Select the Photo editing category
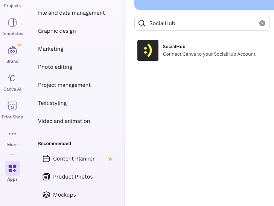The height and width of the screenshot is (206, 274). tap(55, 67)
